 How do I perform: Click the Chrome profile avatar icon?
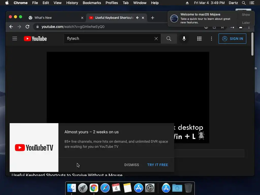[241, 27]
